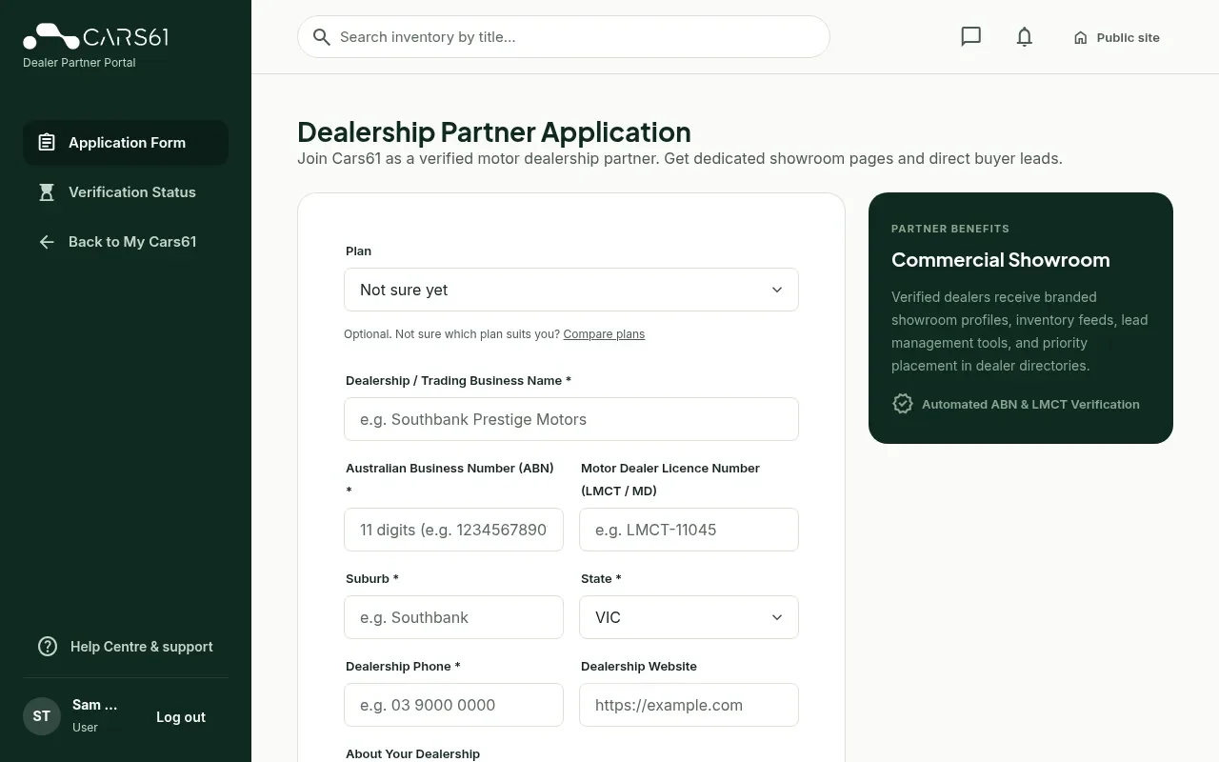1219x762 pixels.
Task: Click the Motor Dealer Licence Number field
Action: tap(689, 530)
